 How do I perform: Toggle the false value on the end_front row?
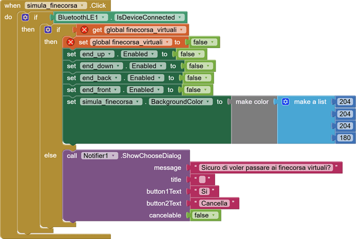(198, 90)
